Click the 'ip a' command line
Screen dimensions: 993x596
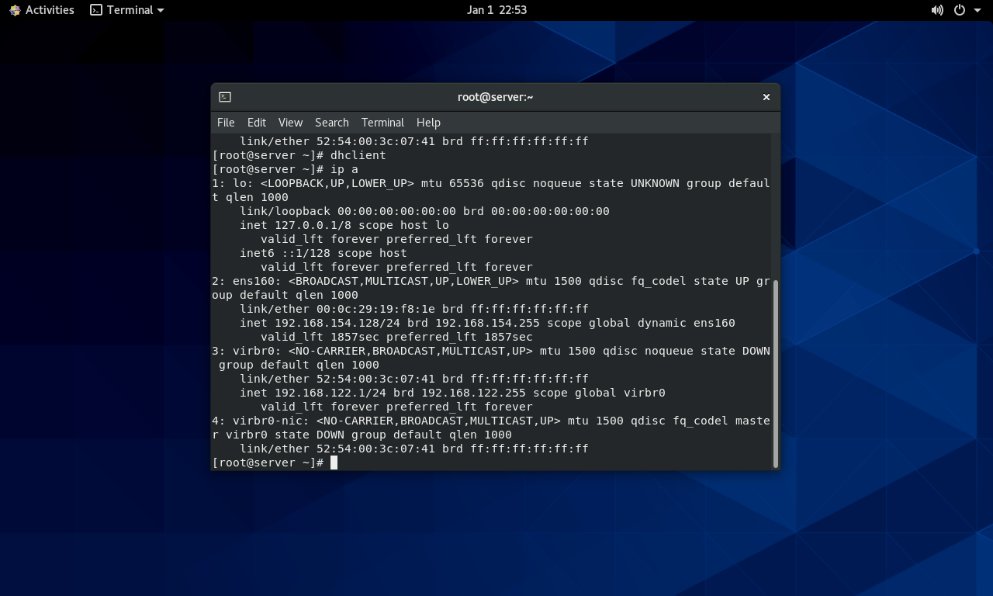tap(285, 169)
